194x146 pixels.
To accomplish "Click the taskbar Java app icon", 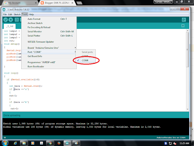I will 42,143.
